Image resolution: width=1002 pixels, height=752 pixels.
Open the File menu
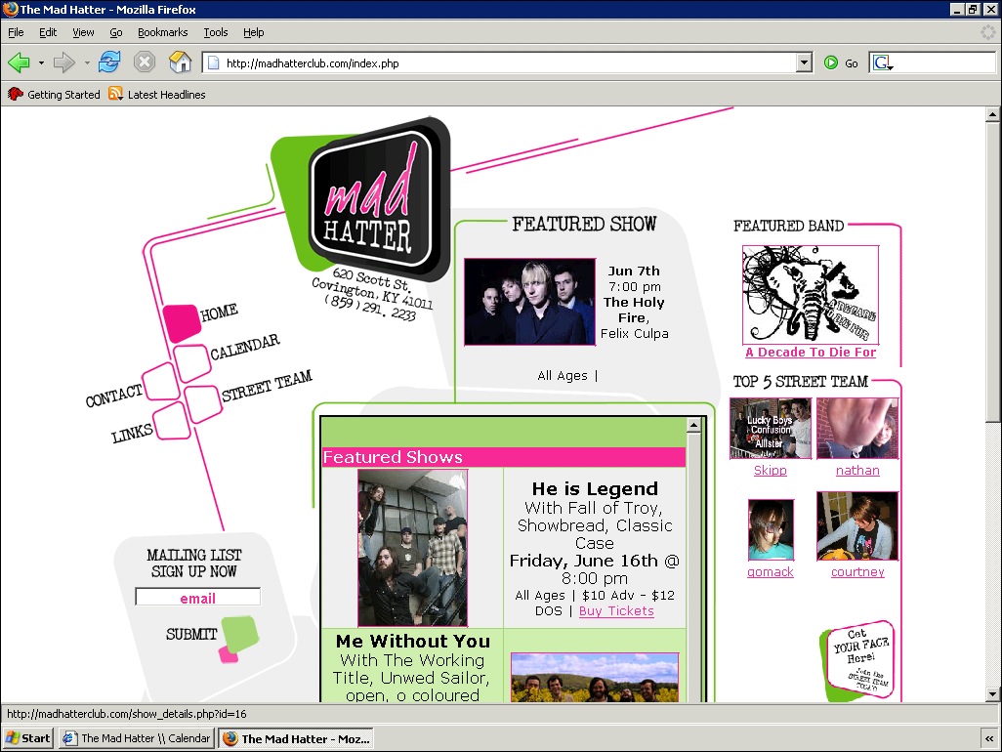click(x=16, y=32)
